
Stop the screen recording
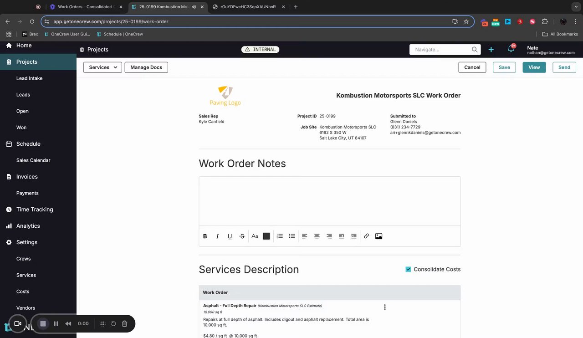tap(43, 323)
